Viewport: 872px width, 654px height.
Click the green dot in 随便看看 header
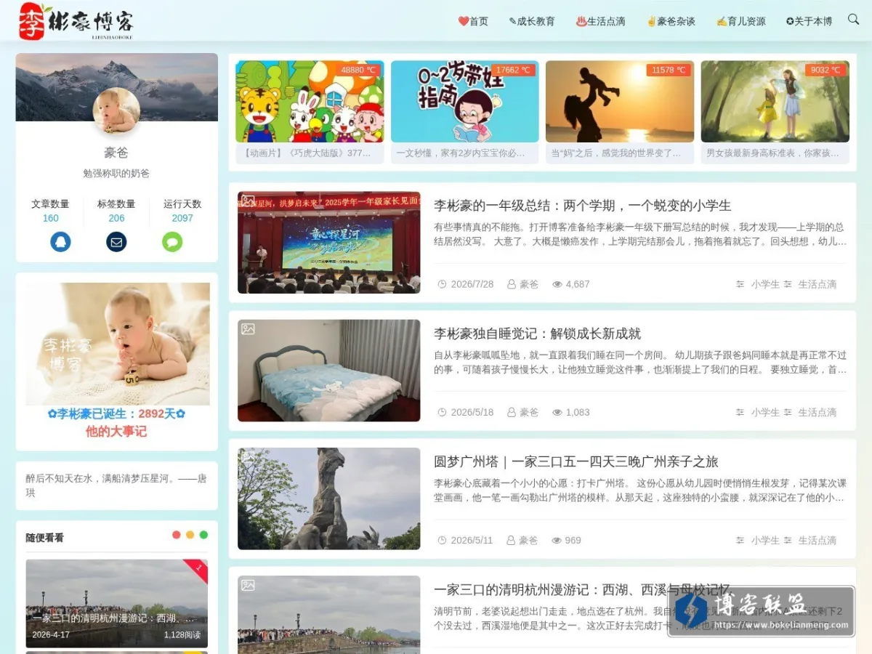pyautogui.click(x=204, y=535)
